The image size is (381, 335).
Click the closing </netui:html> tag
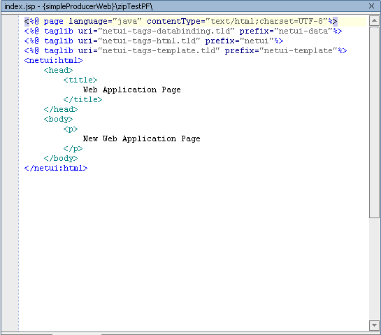[56, 169]
